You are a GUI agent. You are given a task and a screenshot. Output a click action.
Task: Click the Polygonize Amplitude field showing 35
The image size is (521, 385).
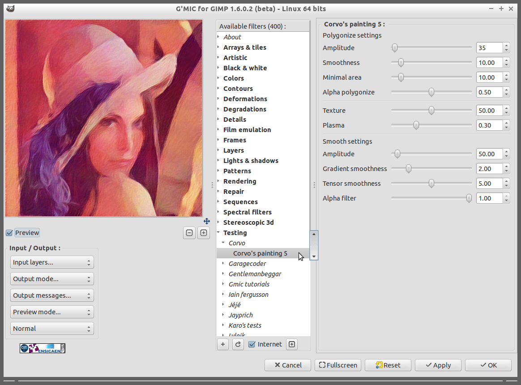click(489, 47)
